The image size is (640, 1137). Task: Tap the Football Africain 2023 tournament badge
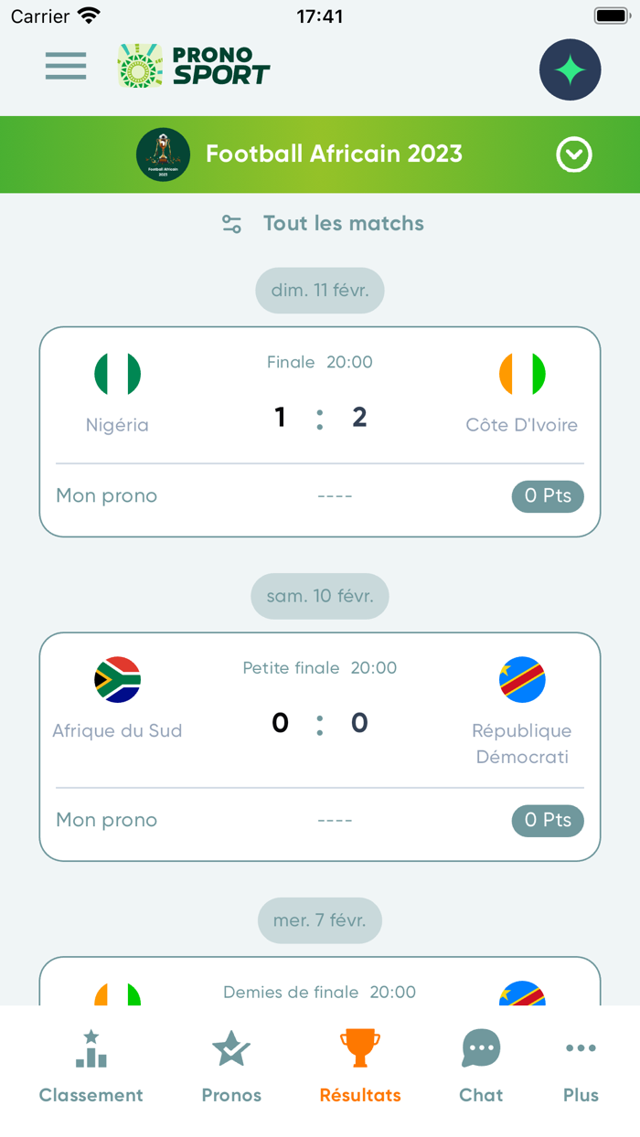tap(163, 154)
